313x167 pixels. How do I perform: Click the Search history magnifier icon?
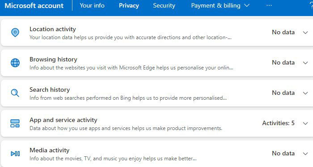(15, 93)
